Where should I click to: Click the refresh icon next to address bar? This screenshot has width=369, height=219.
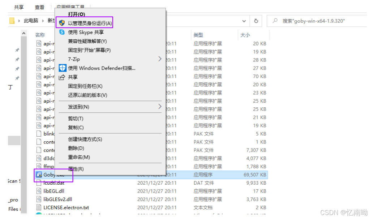click(256, 21)
